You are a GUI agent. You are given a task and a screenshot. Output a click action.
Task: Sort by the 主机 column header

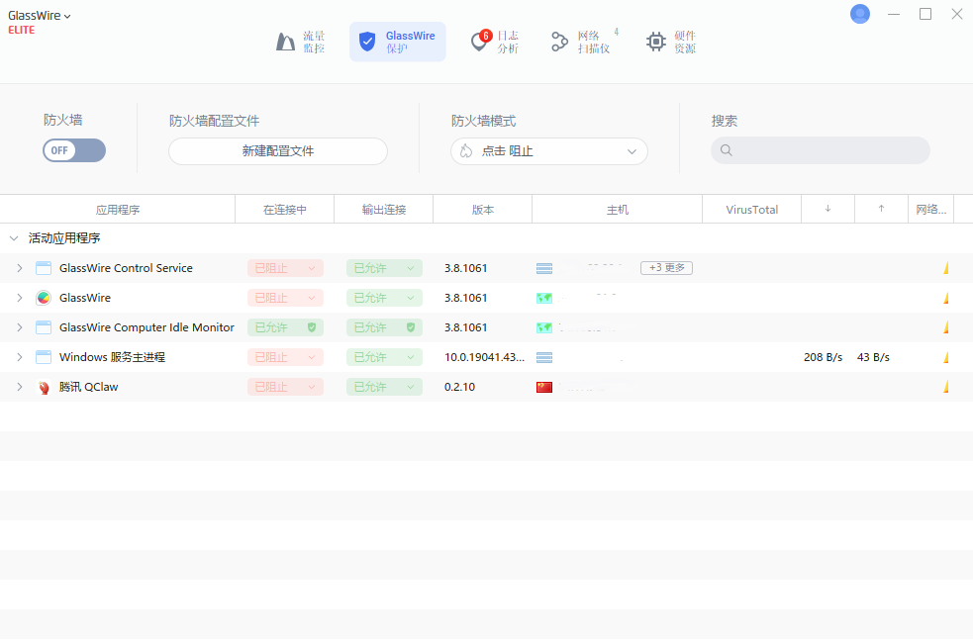[618, 210]
